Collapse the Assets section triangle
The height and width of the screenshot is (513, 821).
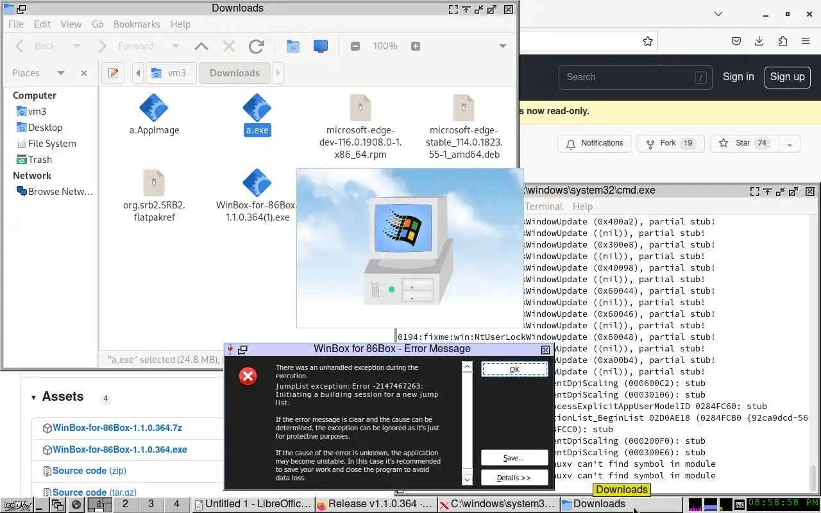pos(33,398)
